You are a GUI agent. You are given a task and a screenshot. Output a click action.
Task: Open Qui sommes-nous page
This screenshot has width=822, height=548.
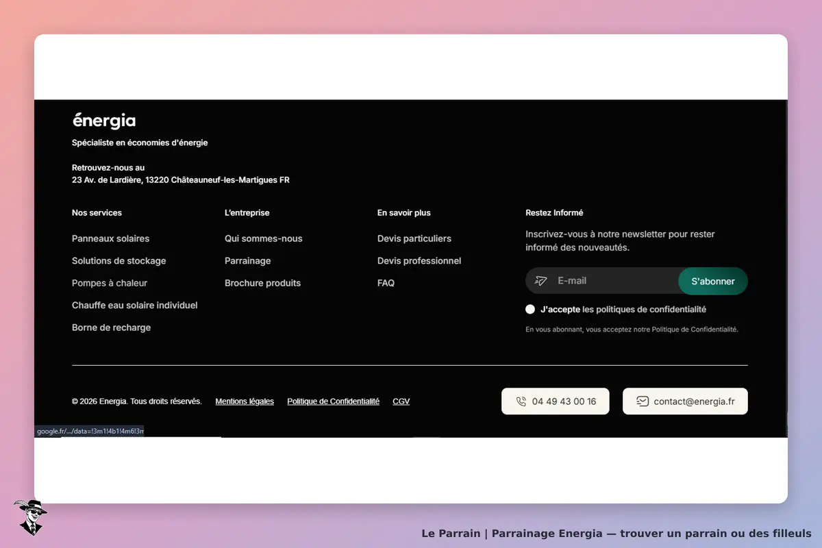coord(263,238)
